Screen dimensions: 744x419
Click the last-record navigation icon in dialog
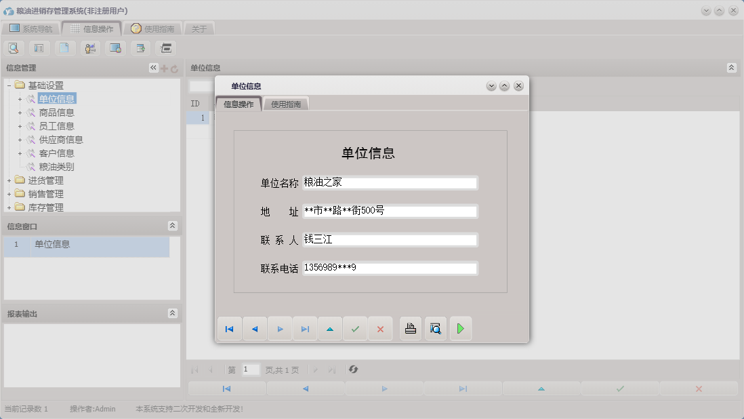[x=304, y=328]
